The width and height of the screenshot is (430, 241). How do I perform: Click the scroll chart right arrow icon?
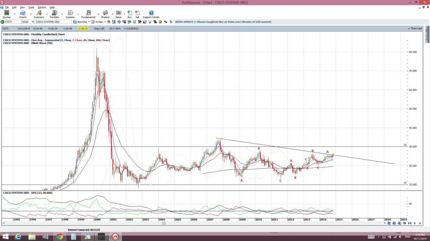tap(420, 223)
